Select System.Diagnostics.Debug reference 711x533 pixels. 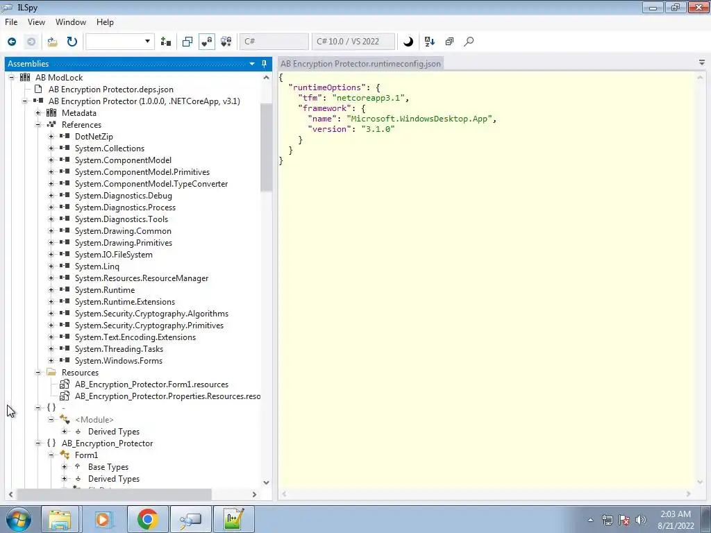(x=124, y=195)
